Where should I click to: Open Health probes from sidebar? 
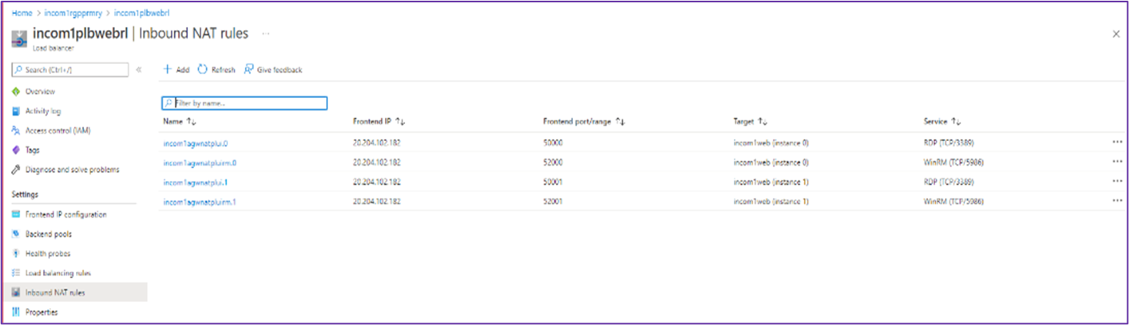click(48, 253)
